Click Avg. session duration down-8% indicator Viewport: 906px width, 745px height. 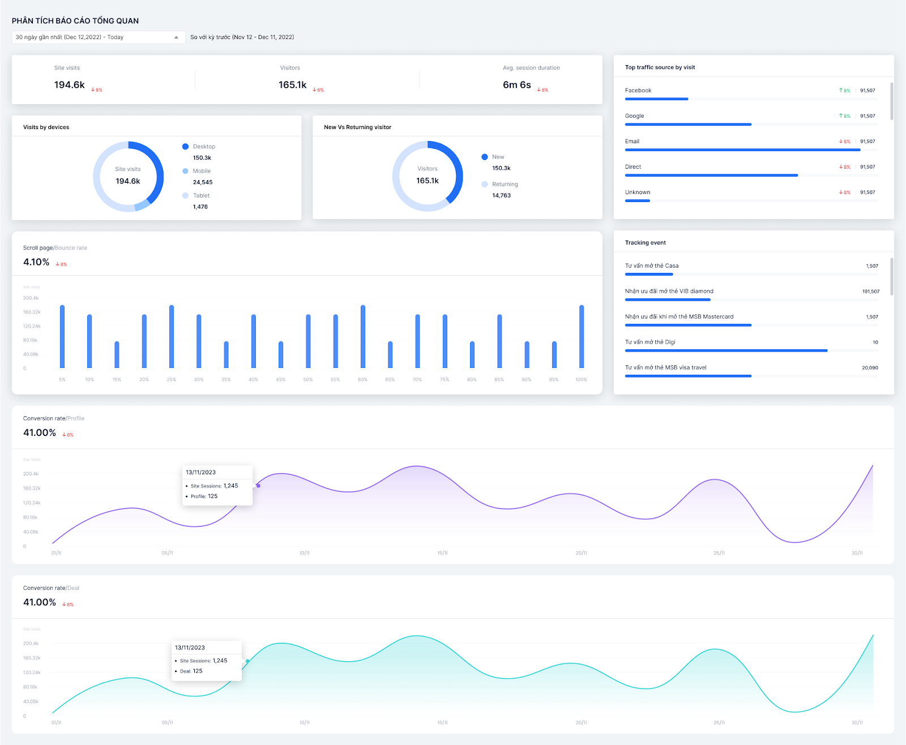coord(542,90)
